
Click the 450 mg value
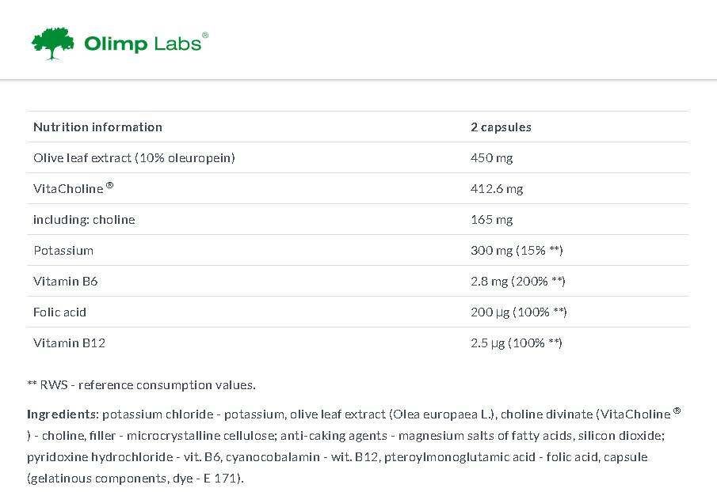pyautogui.click(x=491, y=157)
